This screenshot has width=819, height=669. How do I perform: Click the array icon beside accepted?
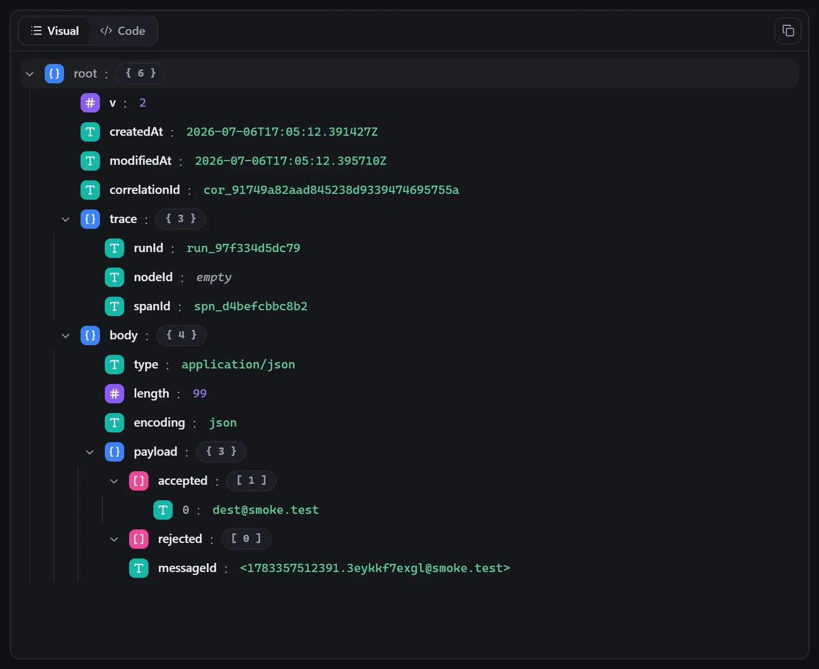[x=139, y=481]
